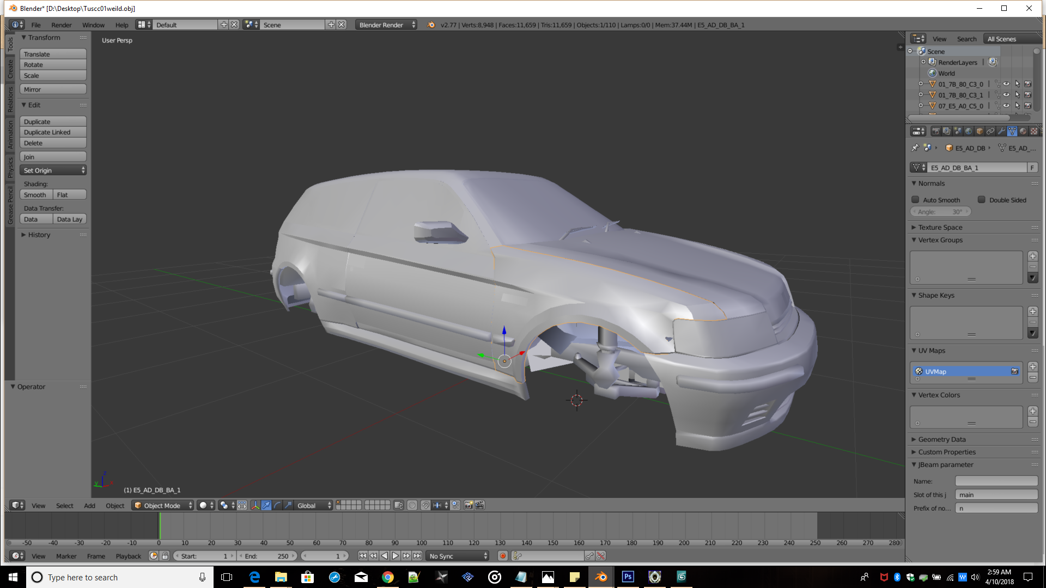The width and height of the screenshot is (1046, 588).
Task: Expand the Geometry Data panel
Action: 942,439
